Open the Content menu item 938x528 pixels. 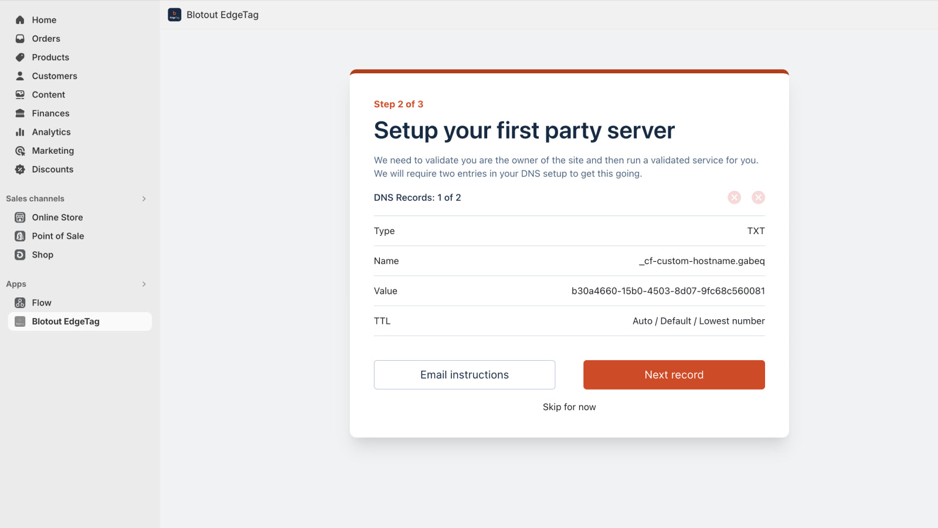coord(49,94)
